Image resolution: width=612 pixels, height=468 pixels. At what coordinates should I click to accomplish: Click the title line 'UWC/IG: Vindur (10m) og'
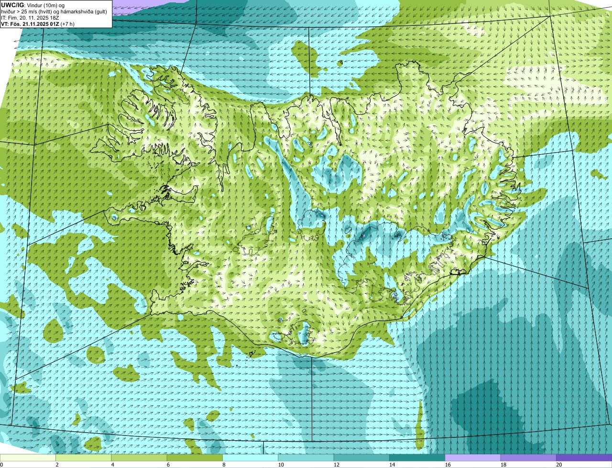click(x=33, y=5)
